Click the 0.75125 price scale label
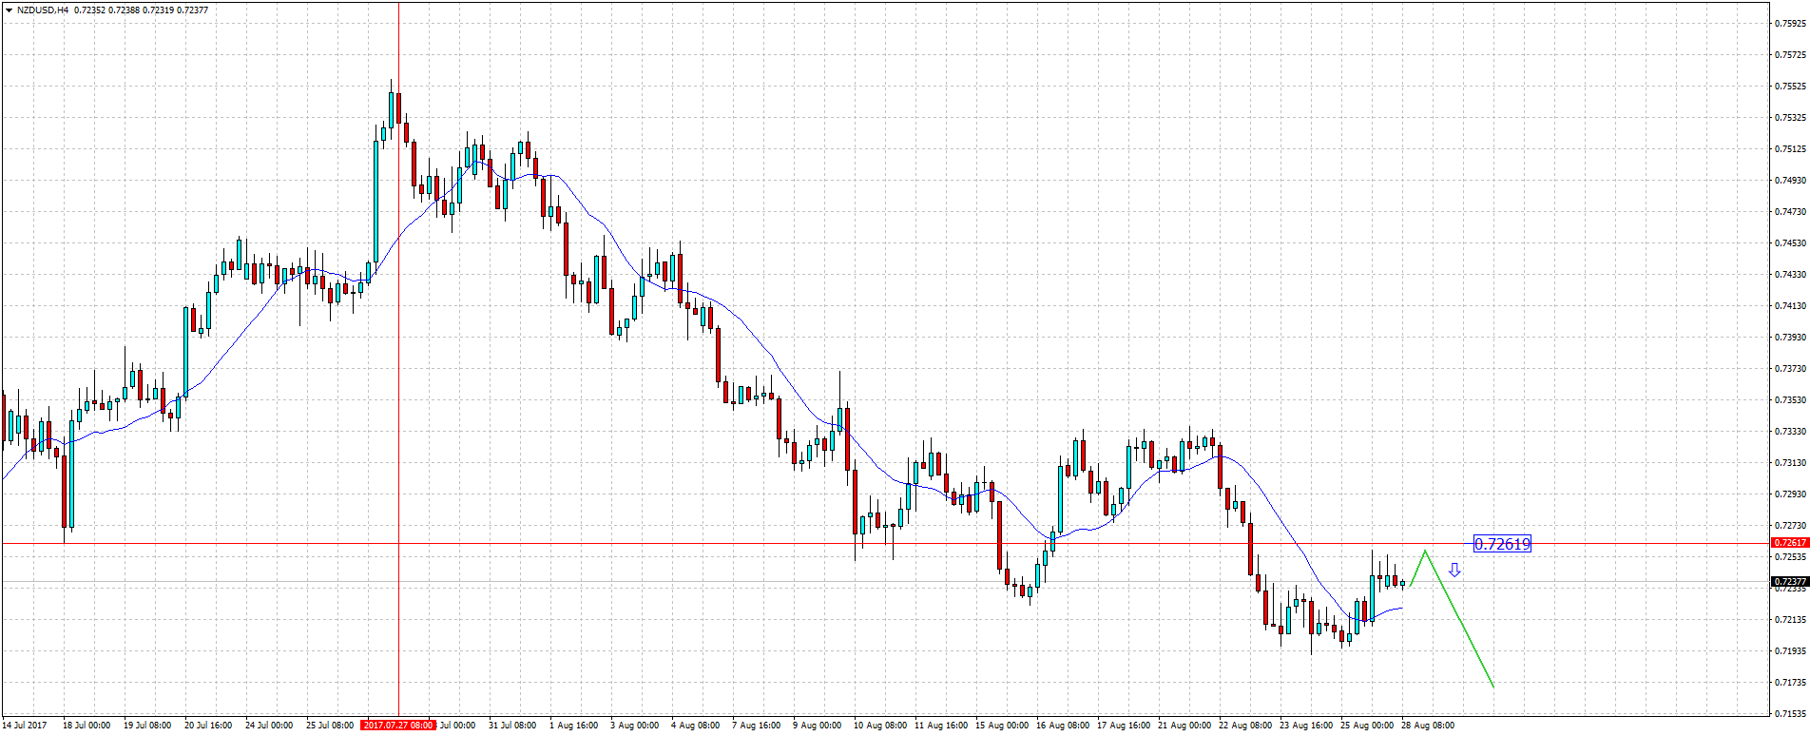 (x=1791, y=149)
